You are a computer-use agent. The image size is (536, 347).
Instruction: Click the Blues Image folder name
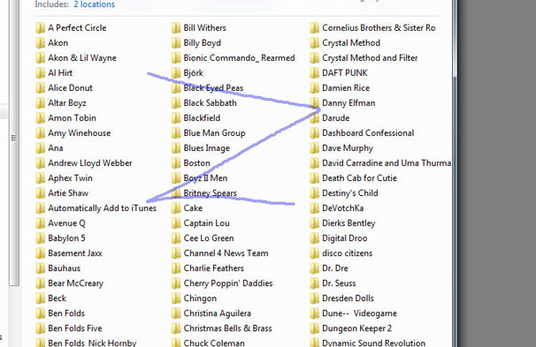pyautogui.click(x=206, y=148)
